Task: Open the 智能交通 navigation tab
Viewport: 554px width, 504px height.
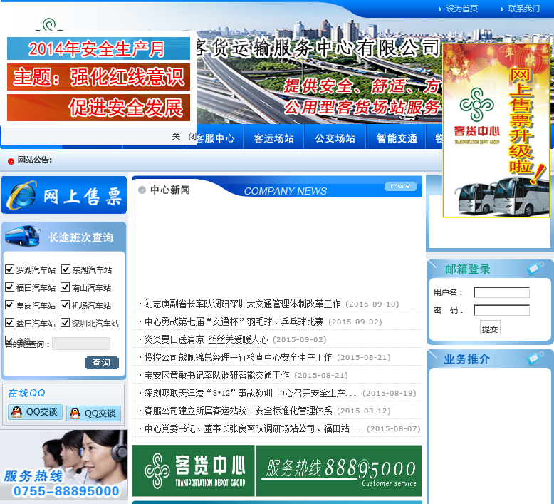Action: [397, 138]
